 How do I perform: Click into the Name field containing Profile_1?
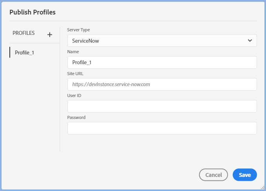pos(162,63)
